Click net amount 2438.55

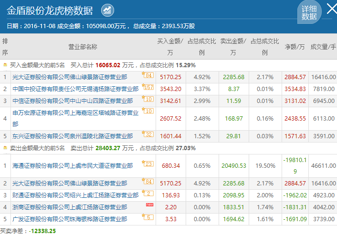295,119
